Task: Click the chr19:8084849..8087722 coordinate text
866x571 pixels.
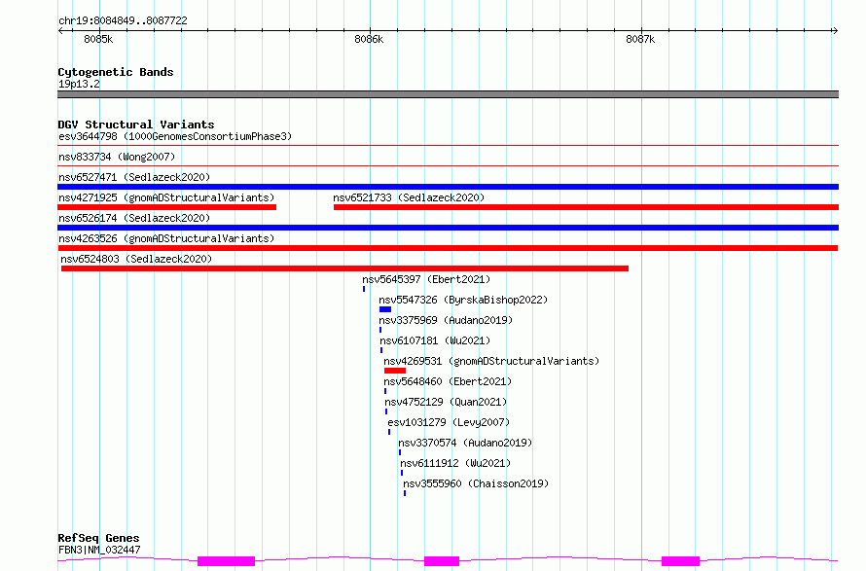Action: click(123, 20)
